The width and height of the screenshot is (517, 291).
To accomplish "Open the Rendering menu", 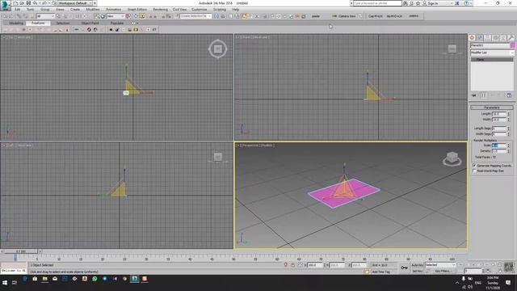I will [160, 9].
